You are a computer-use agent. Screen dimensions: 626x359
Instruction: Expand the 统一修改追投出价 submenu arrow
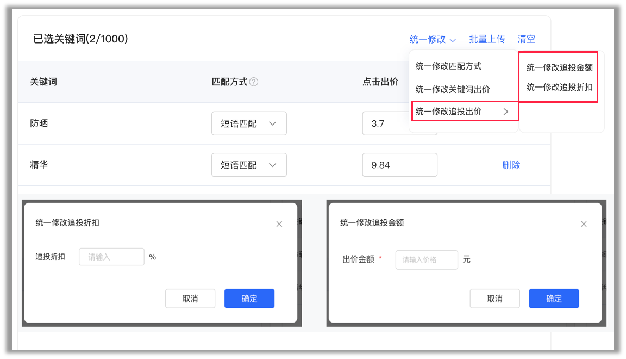(506, 111)
